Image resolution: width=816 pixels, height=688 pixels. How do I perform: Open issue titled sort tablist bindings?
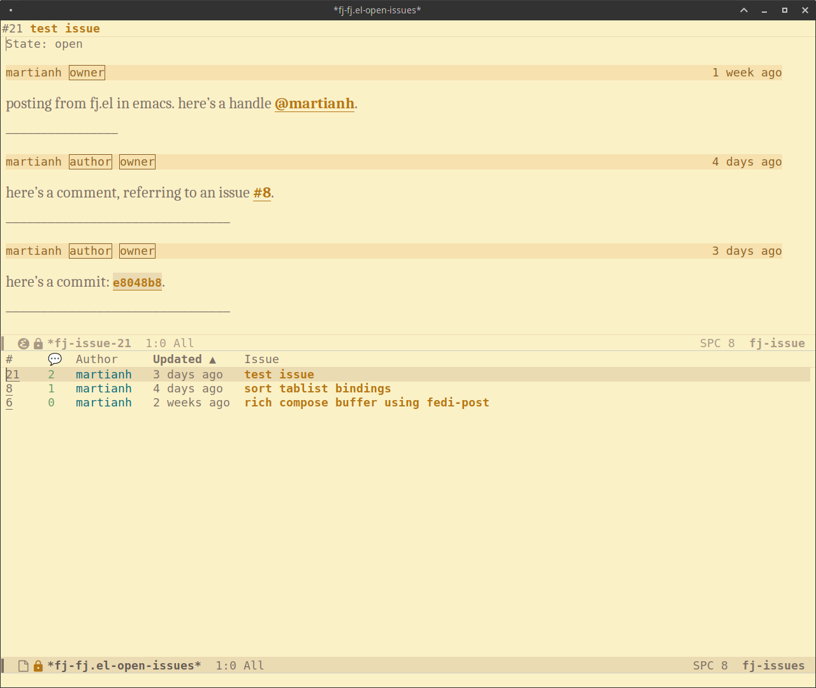pyautogui.click(x=317, y=389)
